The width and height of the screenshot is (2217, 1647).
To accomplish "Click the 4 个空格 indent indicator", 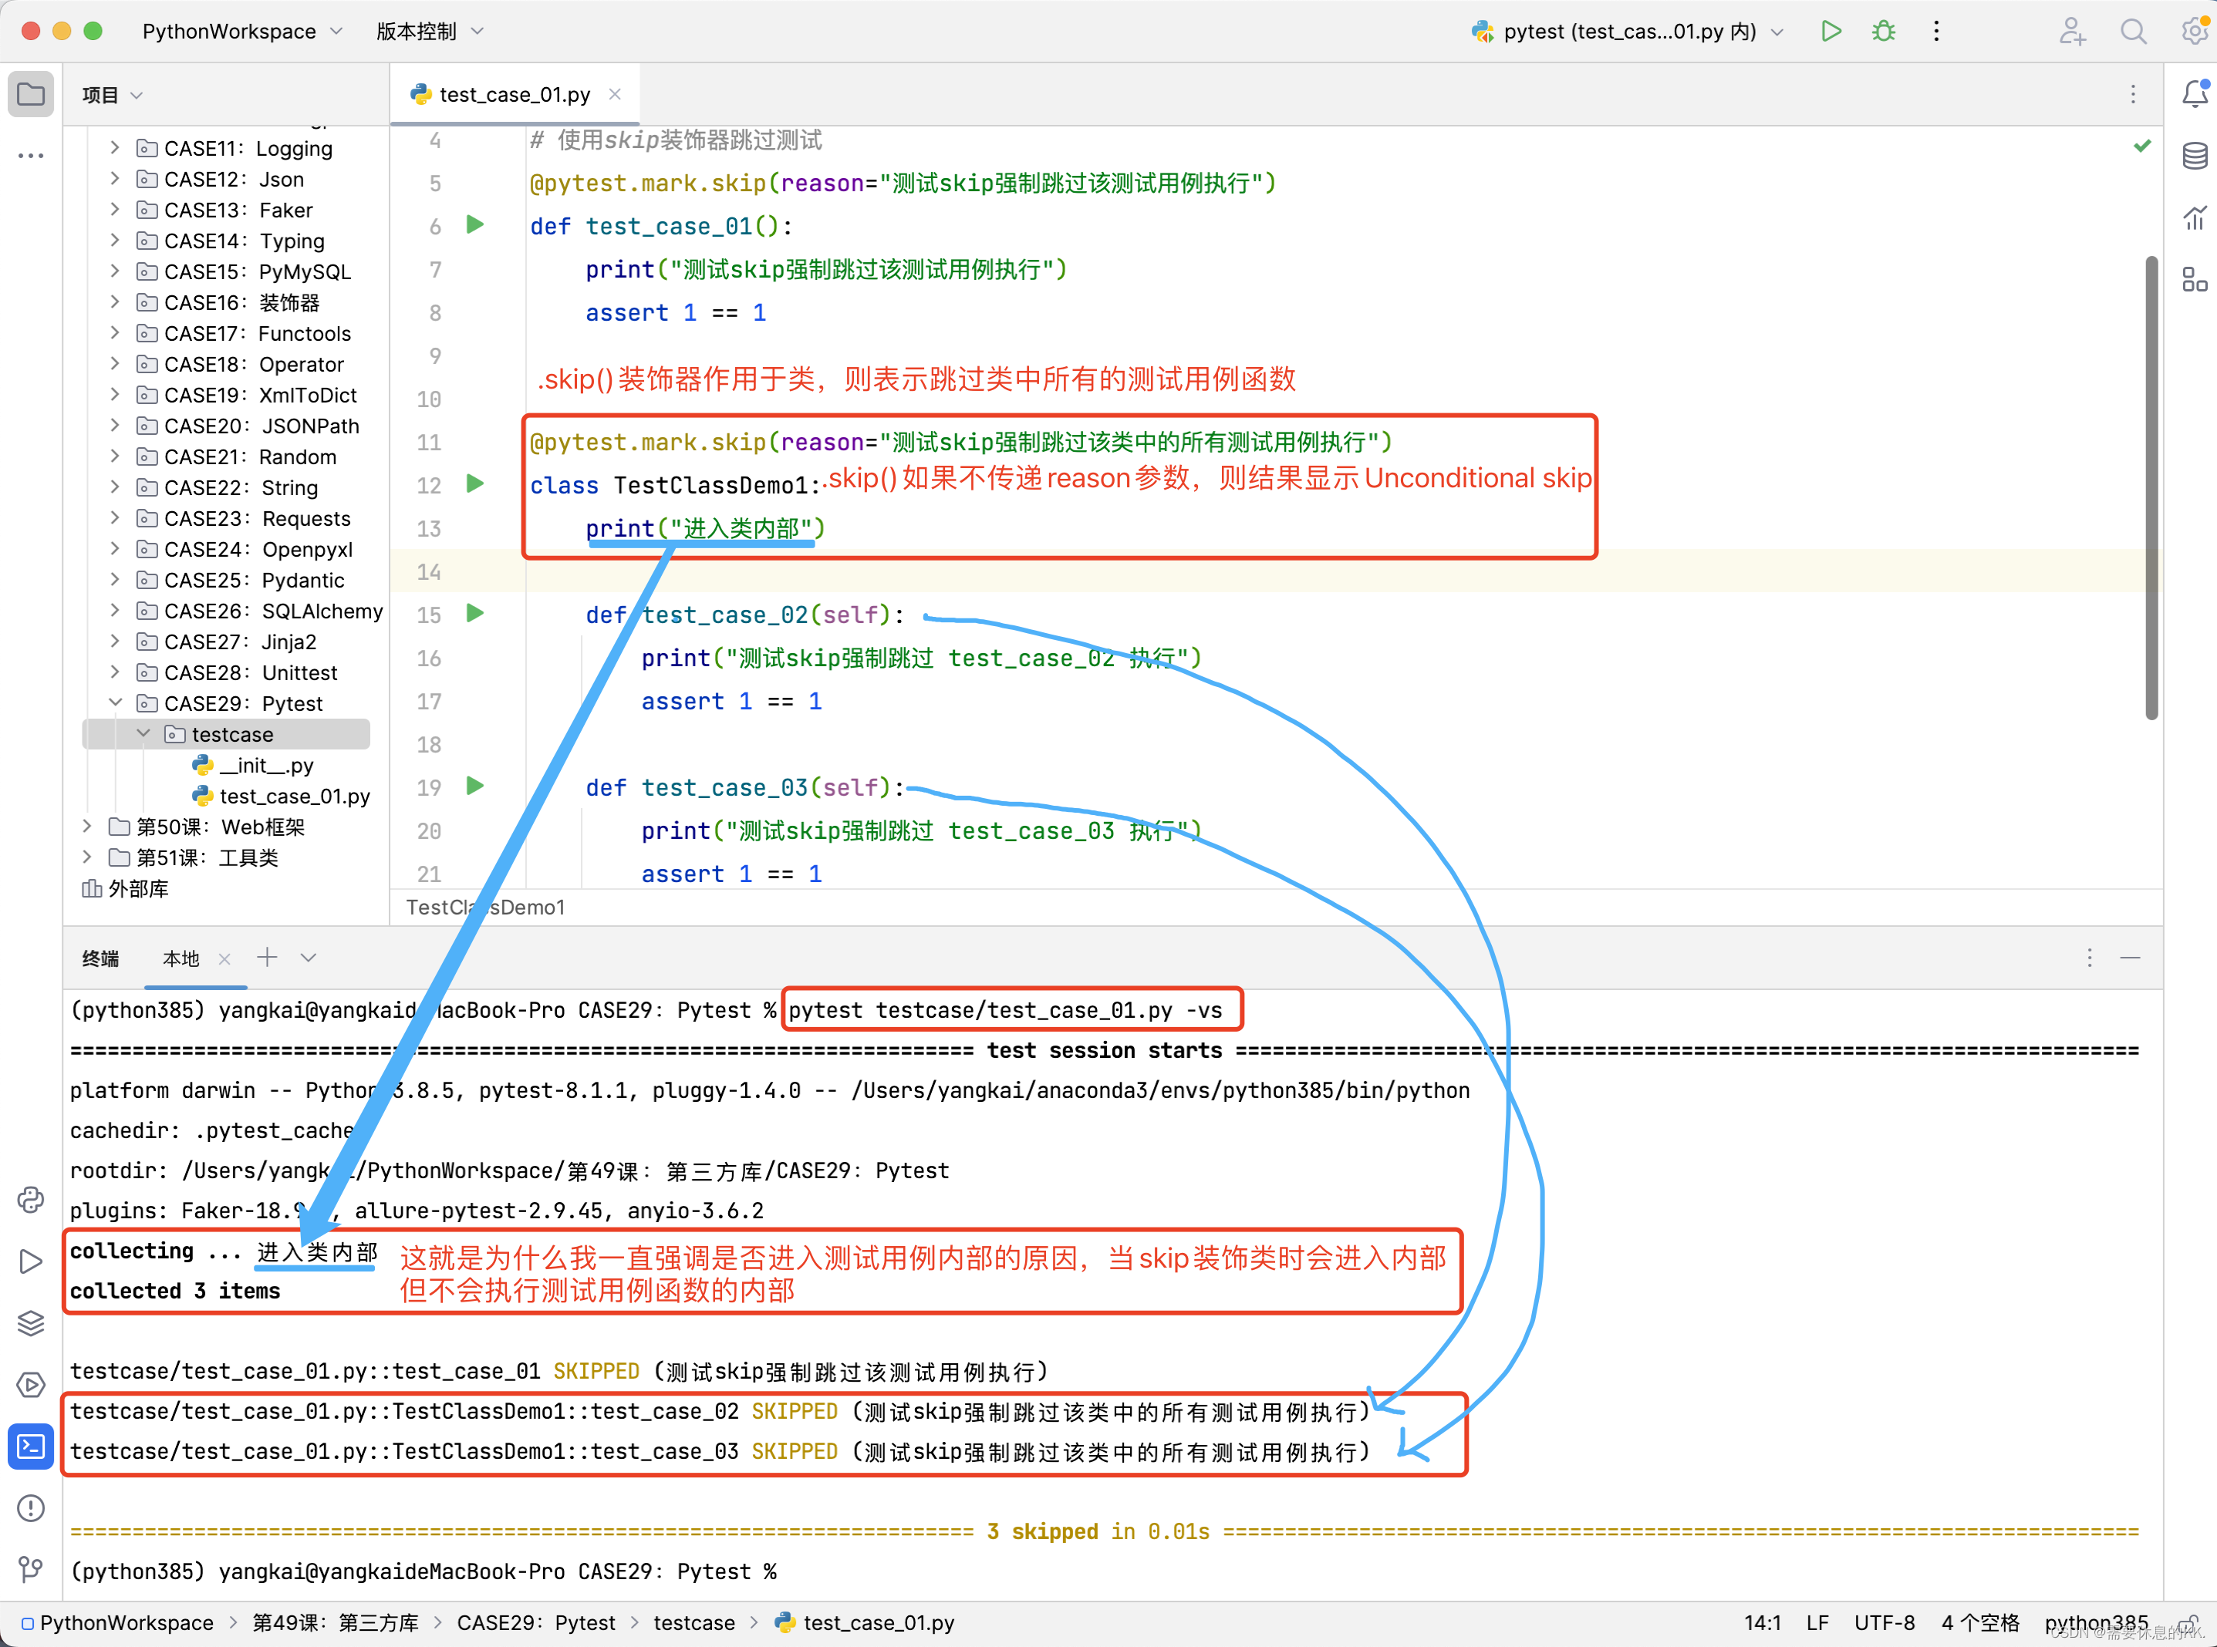I will [x=1979, y=1623].
